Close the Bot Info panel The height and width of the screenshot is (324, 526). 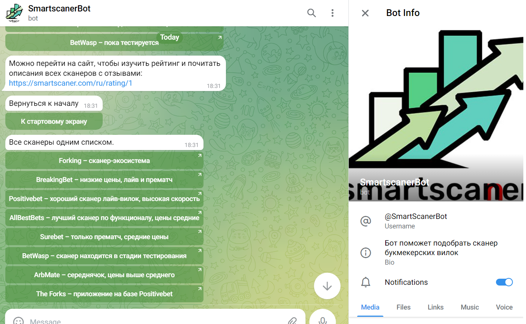pos(365,13)
